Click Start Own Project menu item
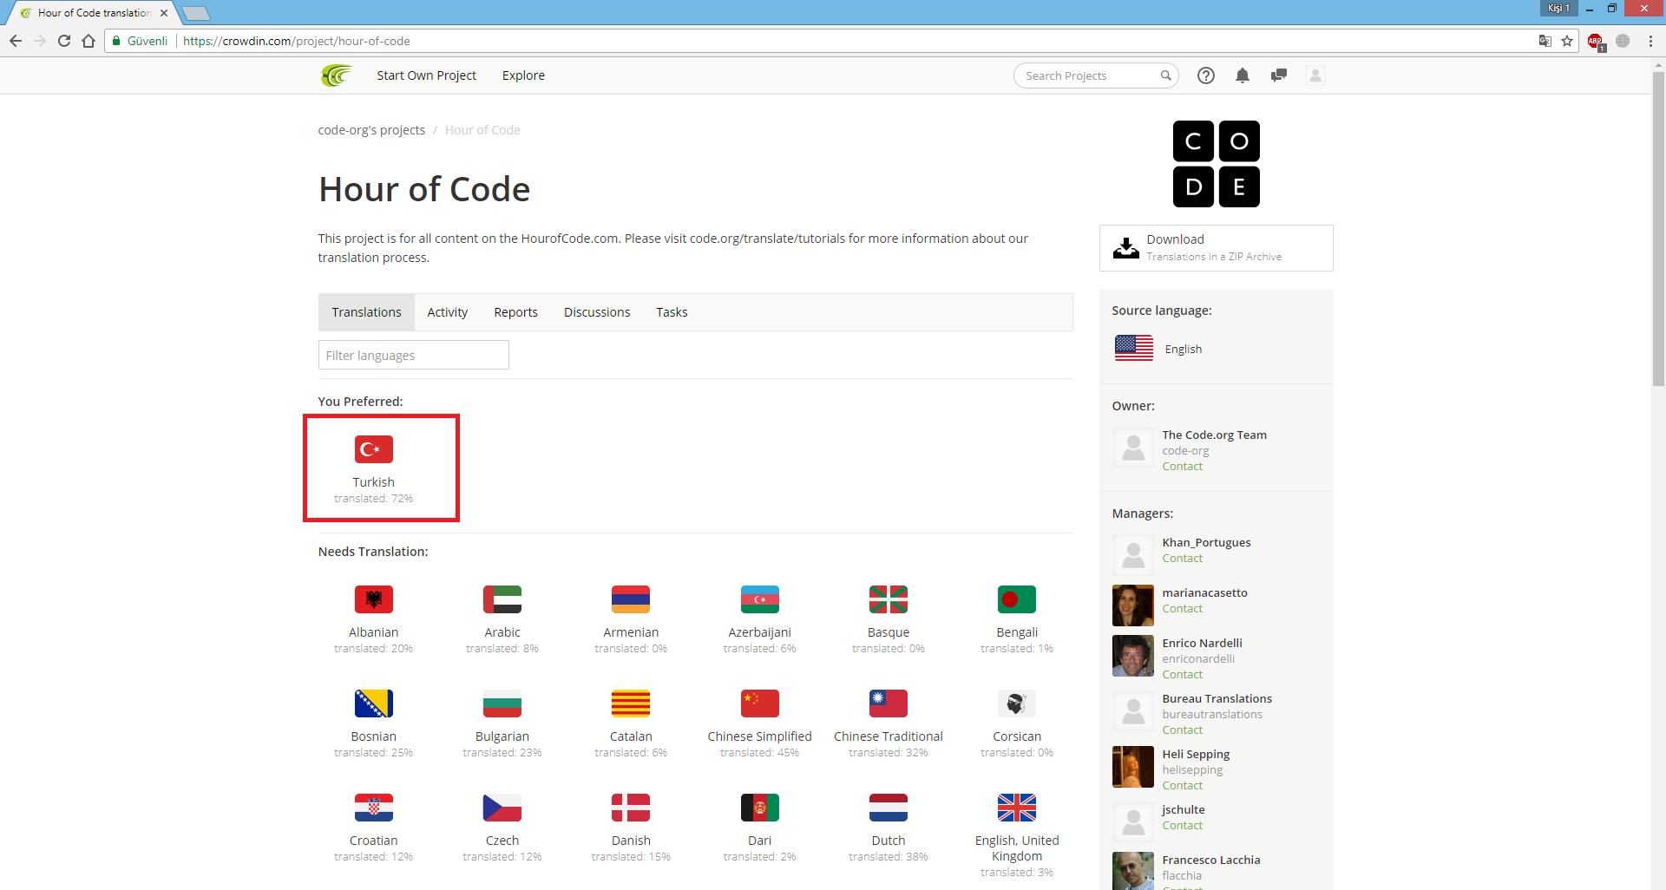The image size is (1666, 890). point(426,75)
